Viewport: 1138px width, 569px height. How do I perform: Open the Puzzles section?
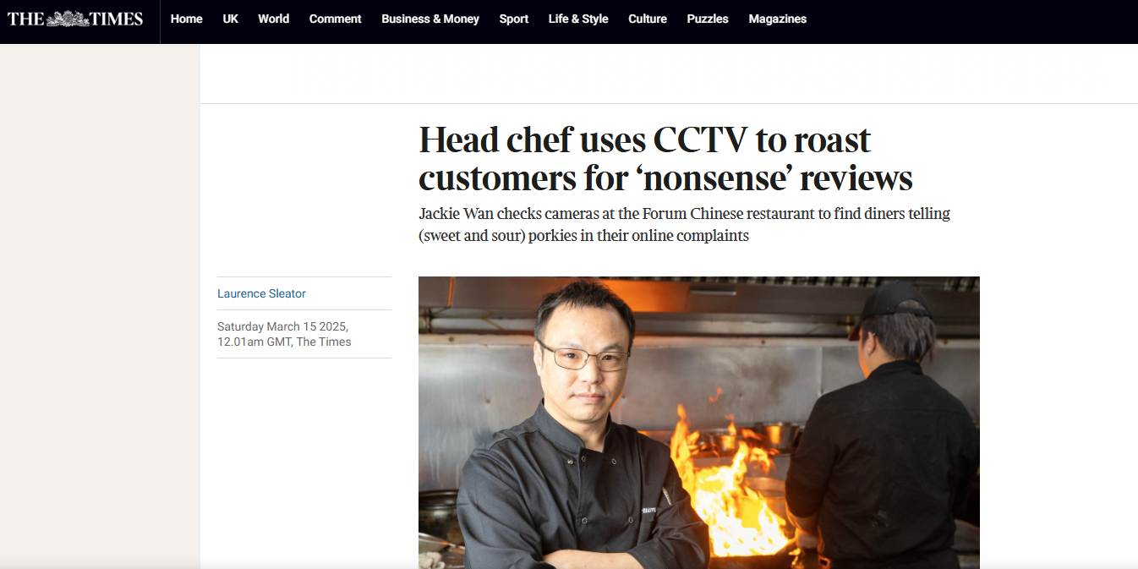[x=707, y=19]
